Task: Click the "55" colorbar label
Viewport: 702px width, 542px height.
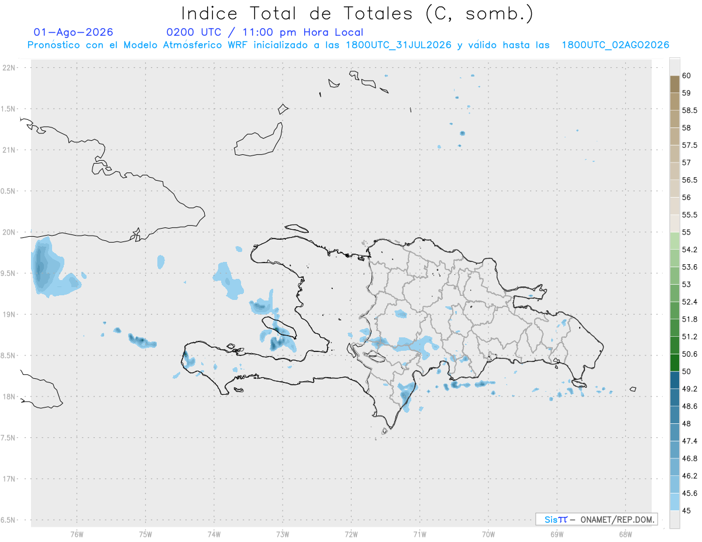Action: point(686,232)
